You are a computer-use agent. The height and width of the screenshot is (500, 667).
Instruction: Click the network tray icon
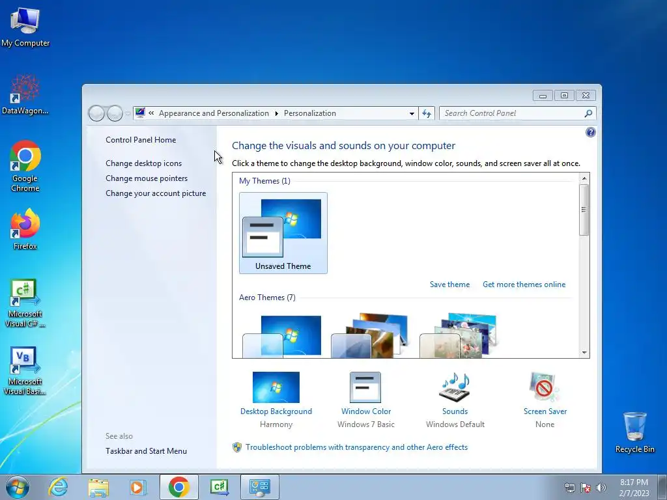(569, 488)
